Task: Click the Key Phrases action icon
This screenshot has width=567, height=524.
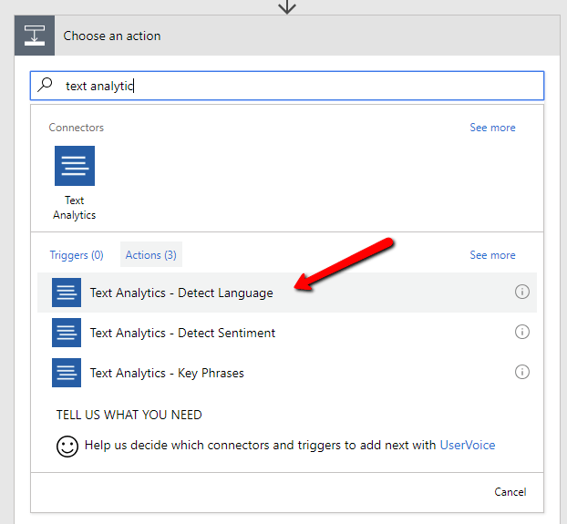Action: 67,373
